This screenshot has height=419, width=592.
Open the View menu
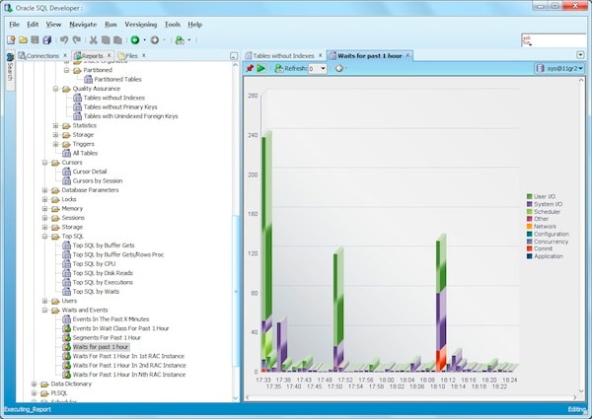[53, 25]
